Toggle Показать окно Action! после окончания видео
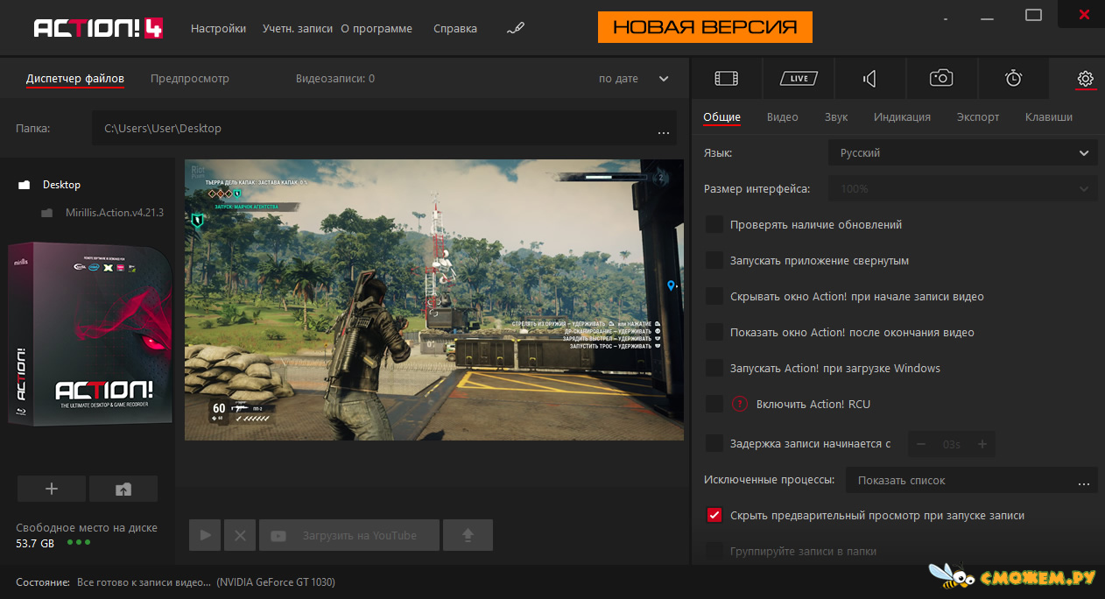The image size is (1105, 599). [714, 332]
